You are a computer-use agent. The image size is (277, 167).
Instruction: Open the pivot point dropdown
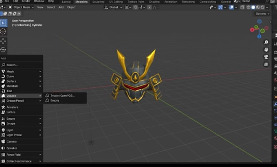click(x=128, y=7)
